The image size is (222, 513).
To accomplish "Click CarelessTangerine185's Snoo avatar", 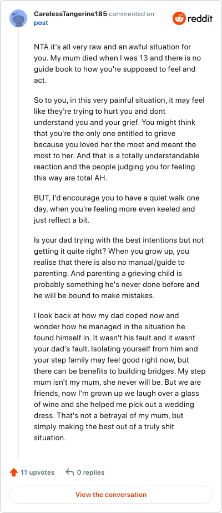I will point(18,18).
